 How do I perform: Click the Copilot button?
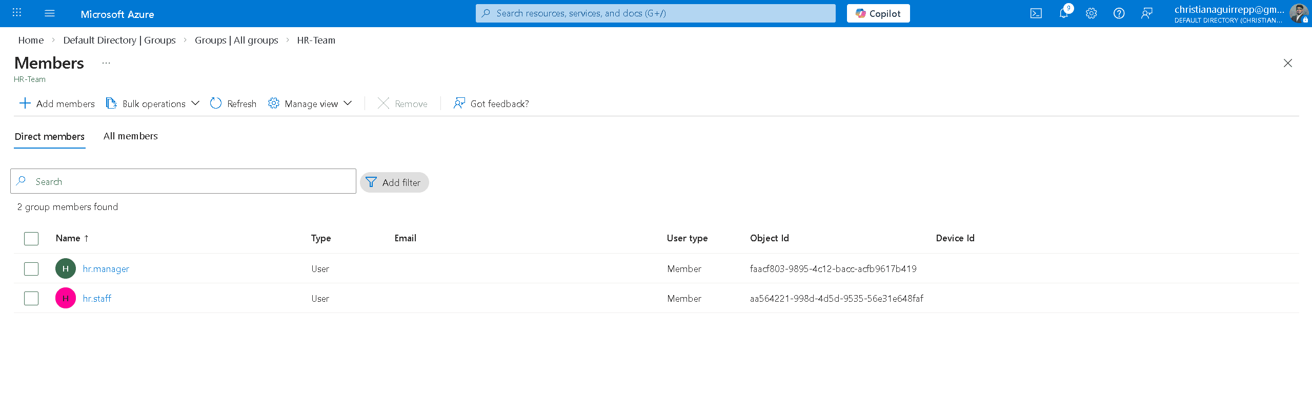pyautogui.click(x=878, y=13)
